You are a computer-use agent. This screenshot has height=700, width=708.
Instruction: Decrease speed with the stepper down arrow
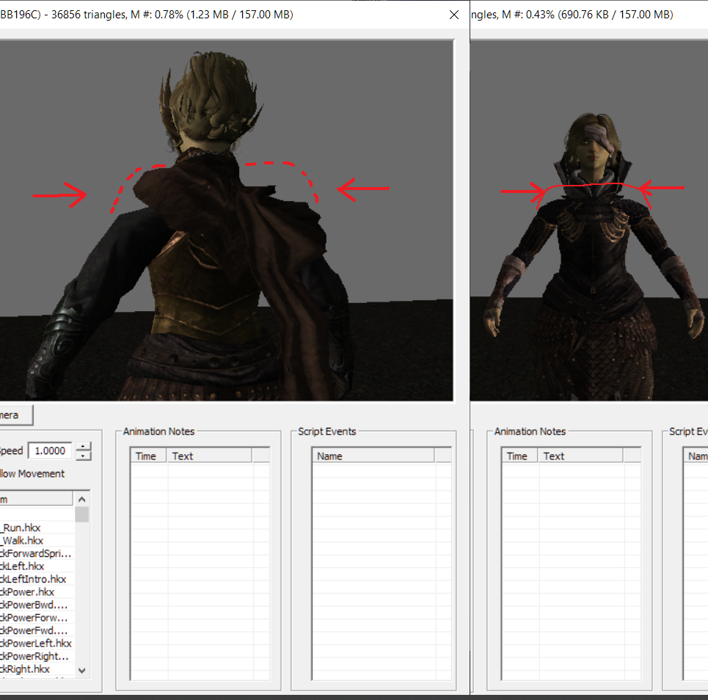83,456
